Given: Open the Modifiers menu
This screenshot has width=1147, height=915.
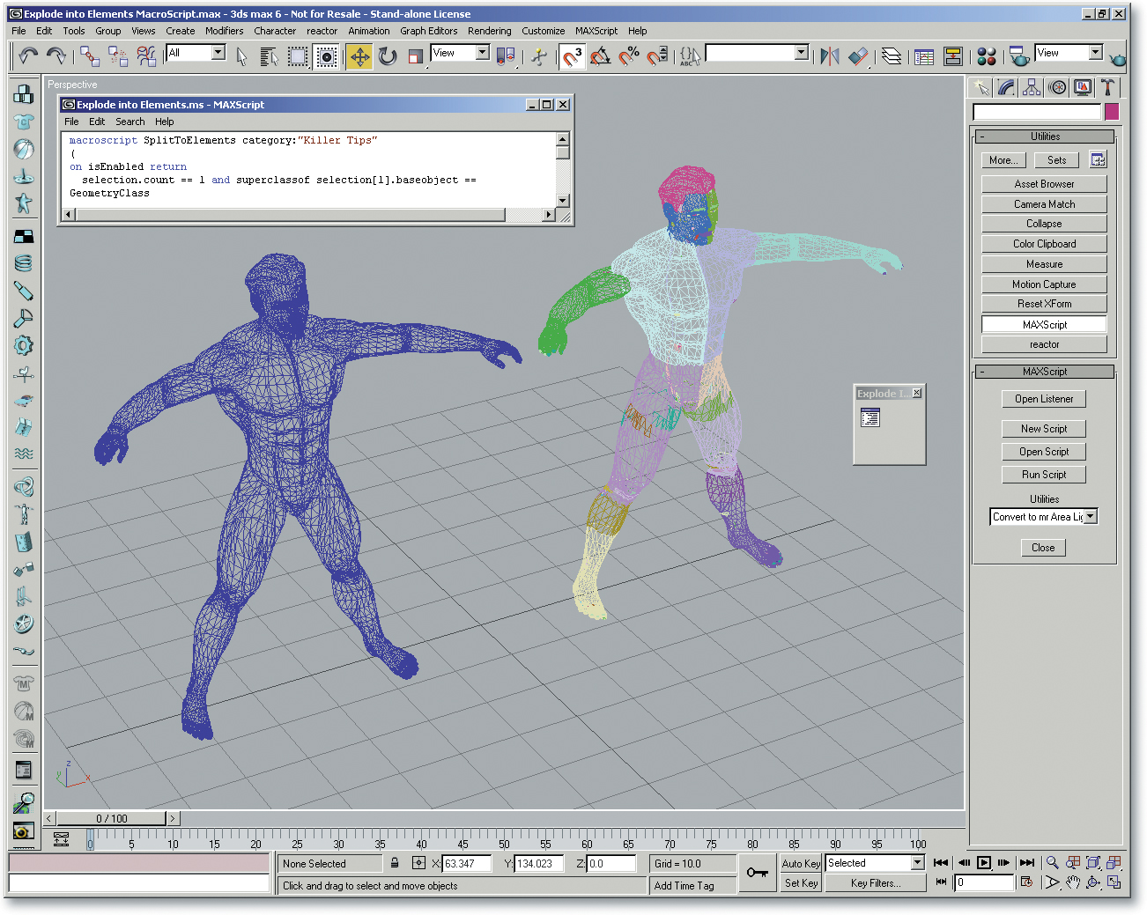Looking at the screenshot, I should click(224, 31).
